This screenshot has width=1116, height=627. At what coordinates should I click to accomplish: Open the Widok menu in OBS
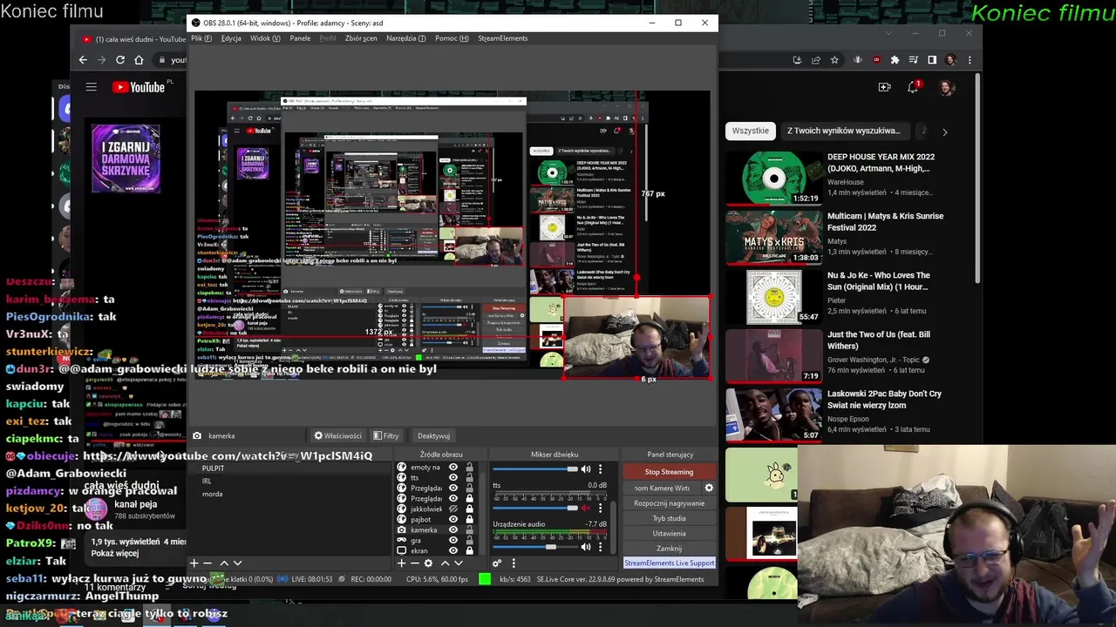click(265, 38)
